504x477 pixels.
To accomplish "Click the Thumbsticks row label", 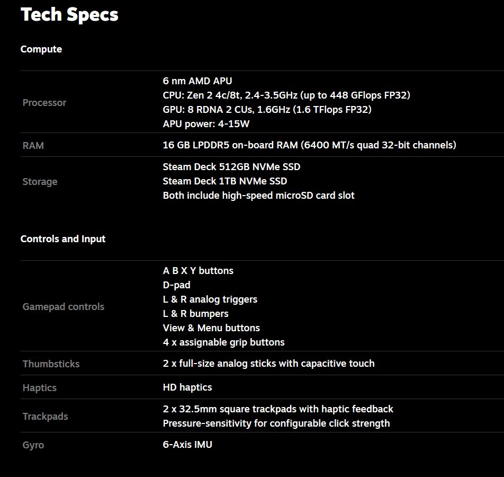I will click(51, 364).
